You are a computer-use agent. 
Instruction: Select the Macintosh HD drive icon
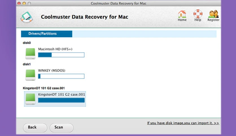(x=30, y=53)
